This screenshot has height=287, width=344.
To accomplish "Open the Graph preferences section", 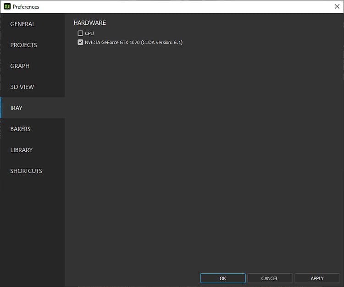I will click(33, 66).
